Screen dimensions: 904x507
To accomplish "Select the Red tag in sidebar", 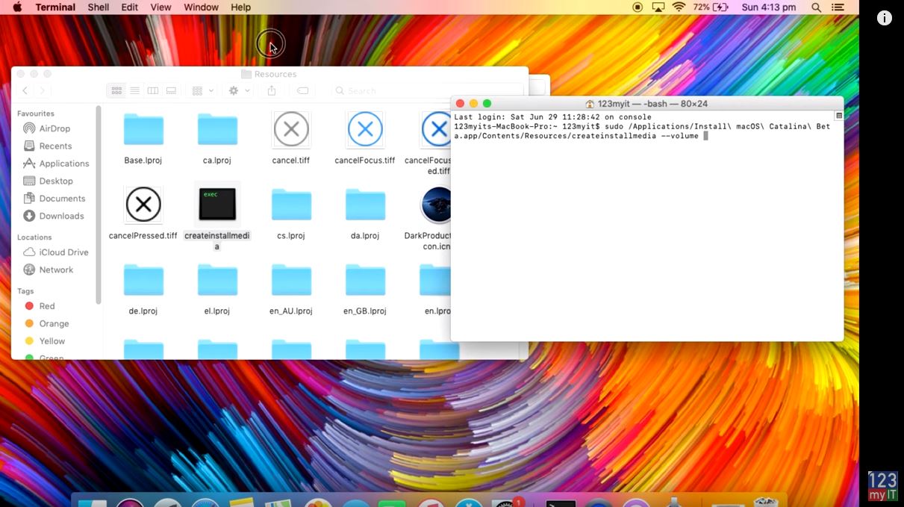I will coord(46,306).
